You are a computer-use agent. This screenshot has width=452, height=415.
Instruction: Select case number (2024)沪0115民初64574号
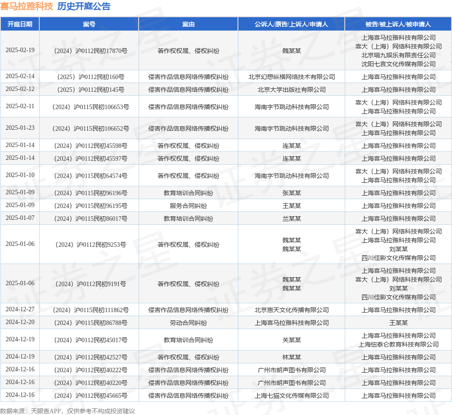point(90,176)
